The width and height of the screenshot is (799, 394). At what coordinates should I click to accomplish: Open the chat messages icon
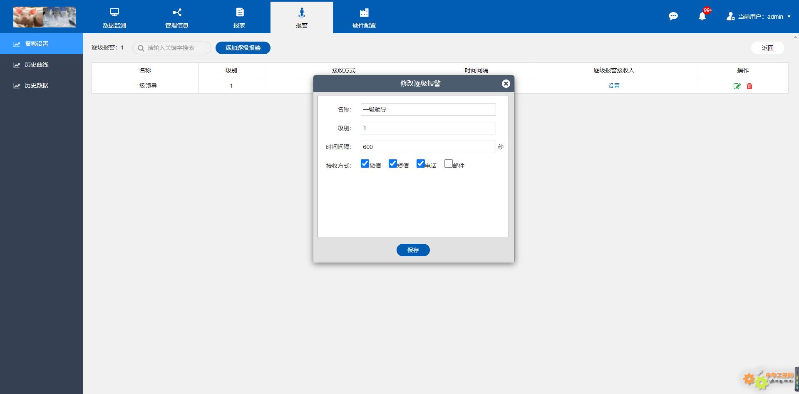coord(673,16)
